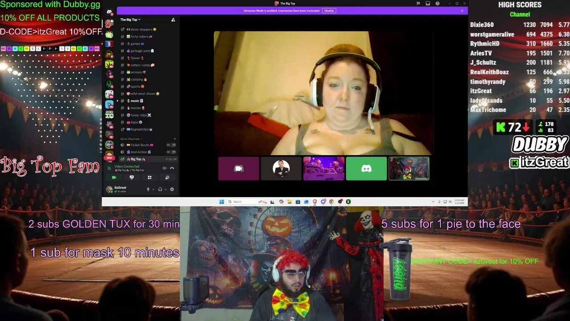Open Copilot icon on taskbar
Viewport: 570px width, 321px height.
pyautogui.click(x=281, y=202)
